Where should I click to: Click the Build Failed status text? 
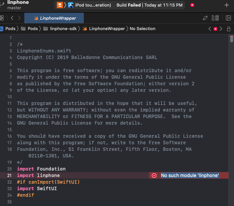pos(129,5)
